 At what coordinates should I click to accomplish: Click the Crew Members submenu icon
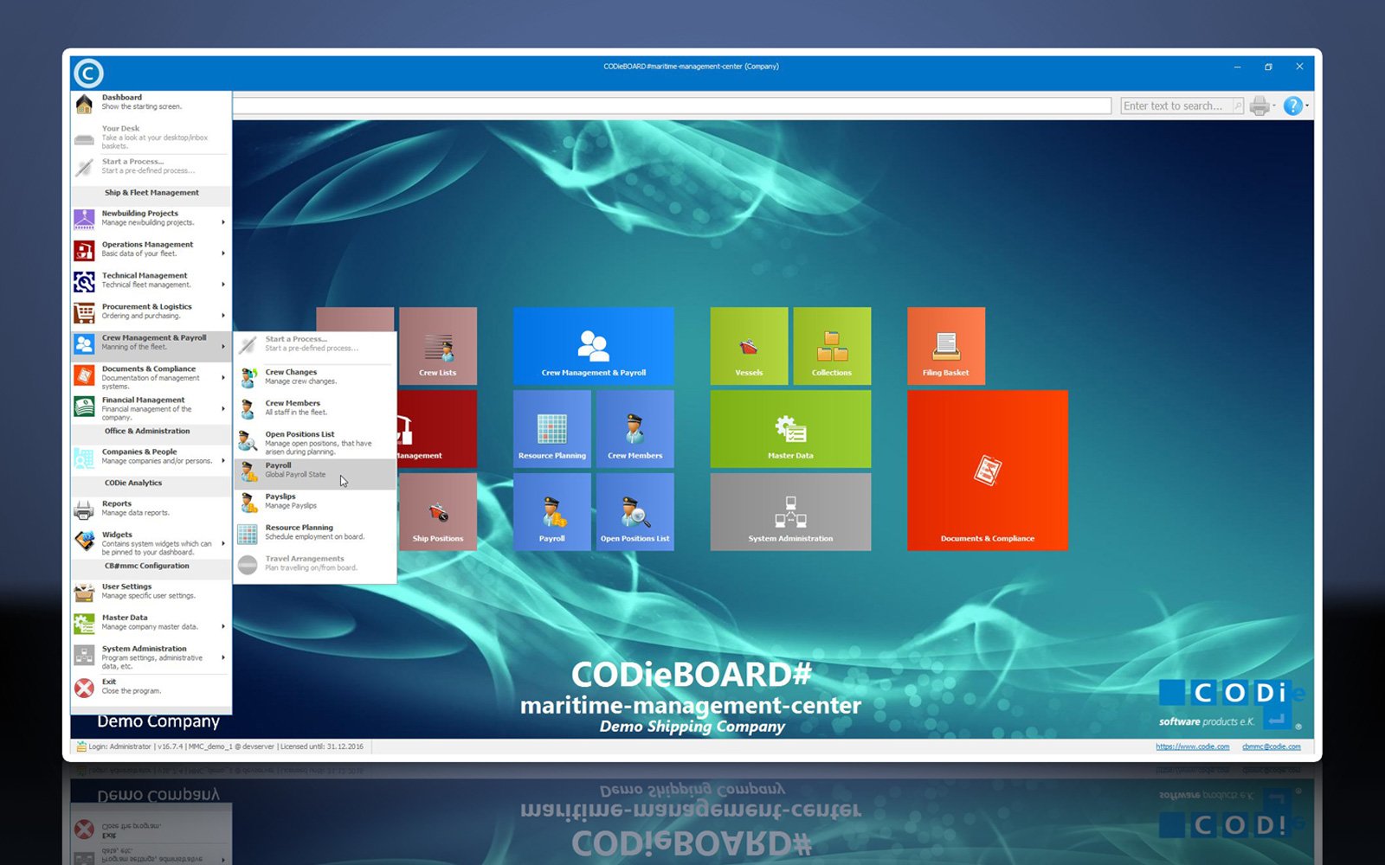[248, 408]
